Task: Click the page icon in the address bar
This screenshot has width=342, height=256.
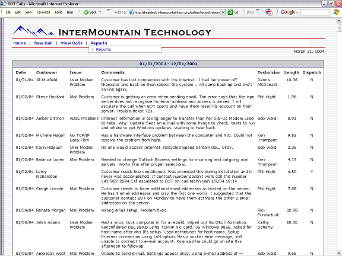Action: point(131,12)
